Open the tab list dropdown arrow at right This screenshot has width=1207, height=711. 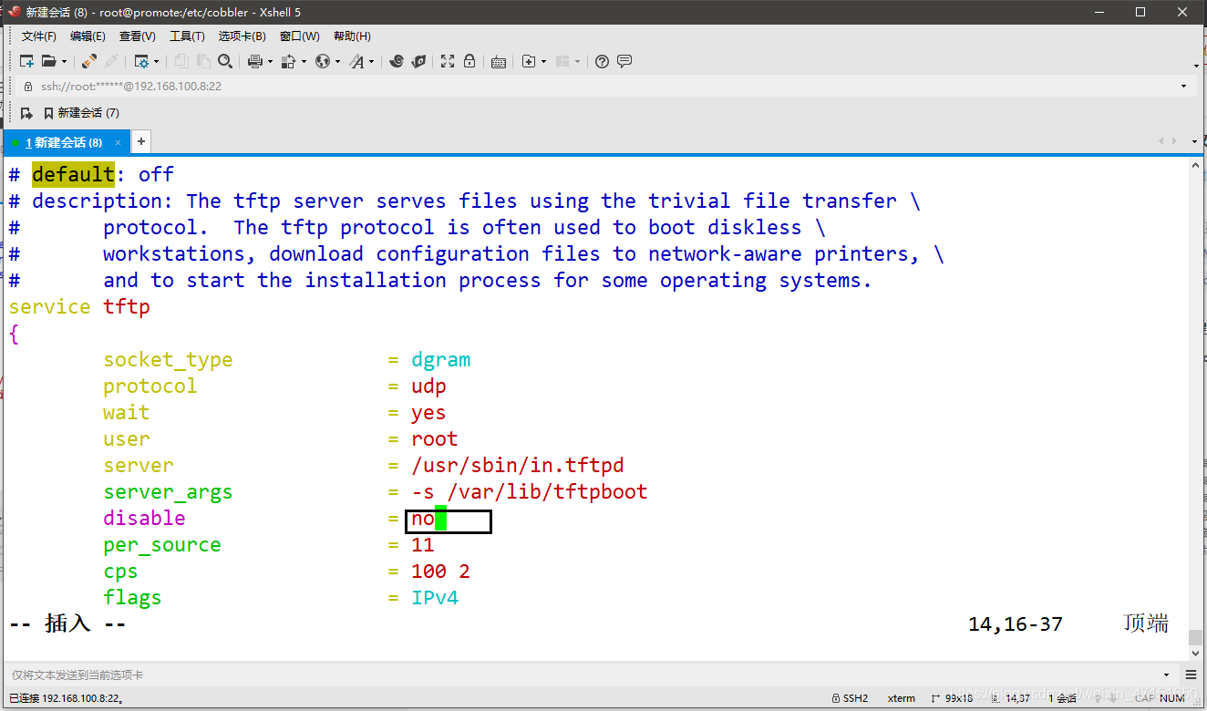coord(1195,141)
